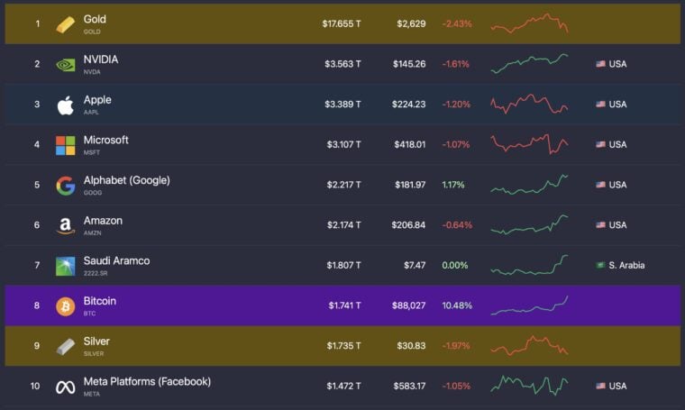The image size is (685, 410).
Task: Select NVIDIA market cap $3.563 T
Action: [342, 64]
